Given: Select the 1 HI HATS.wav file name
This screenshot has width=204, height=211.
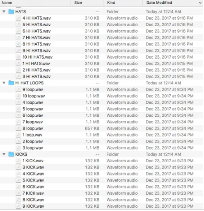Looking at the screenshot, I should (36, 64).
